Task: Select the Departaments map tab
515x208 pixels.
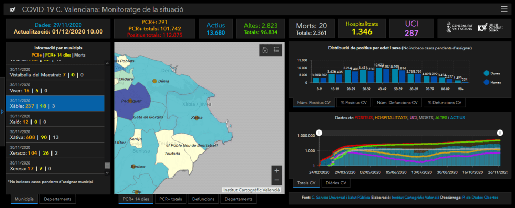Action: [239, 199]
